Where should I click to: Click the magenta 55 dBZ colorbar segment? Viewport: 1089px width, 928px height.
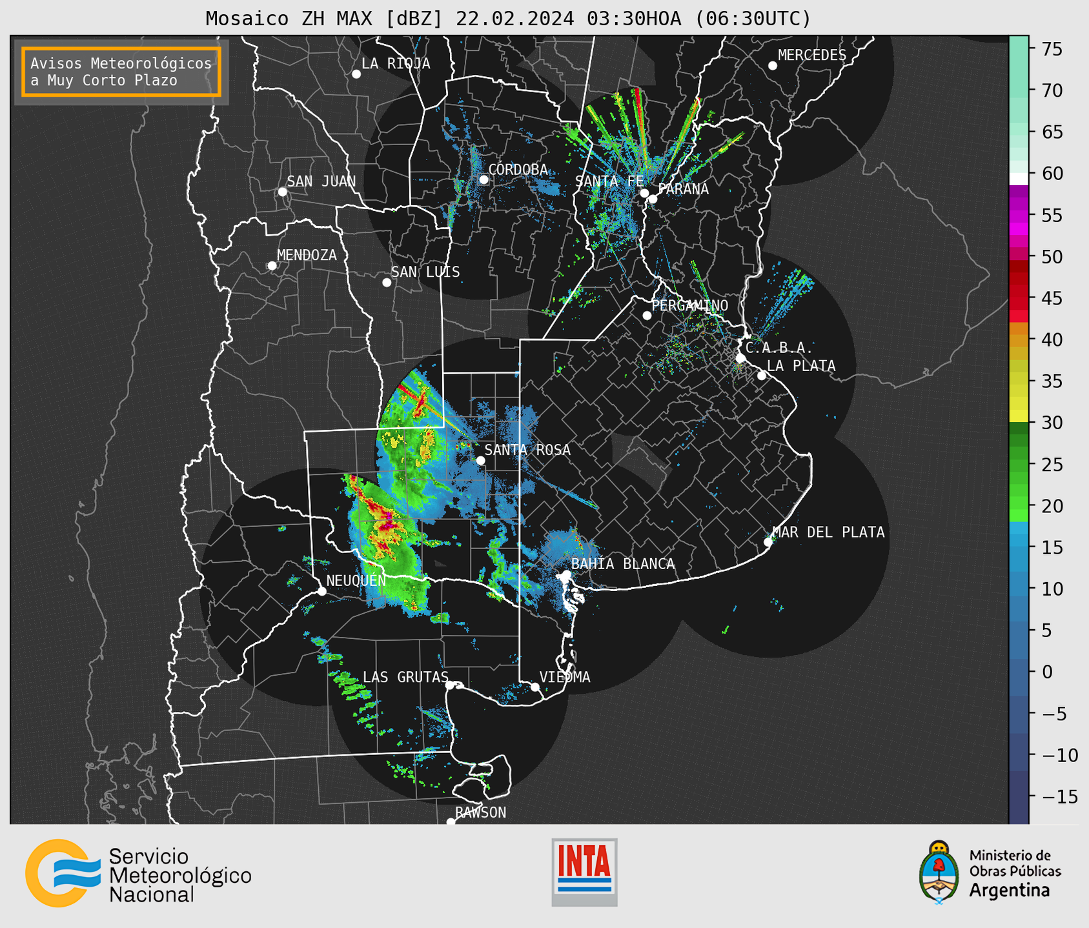(x=1019, y=216)
